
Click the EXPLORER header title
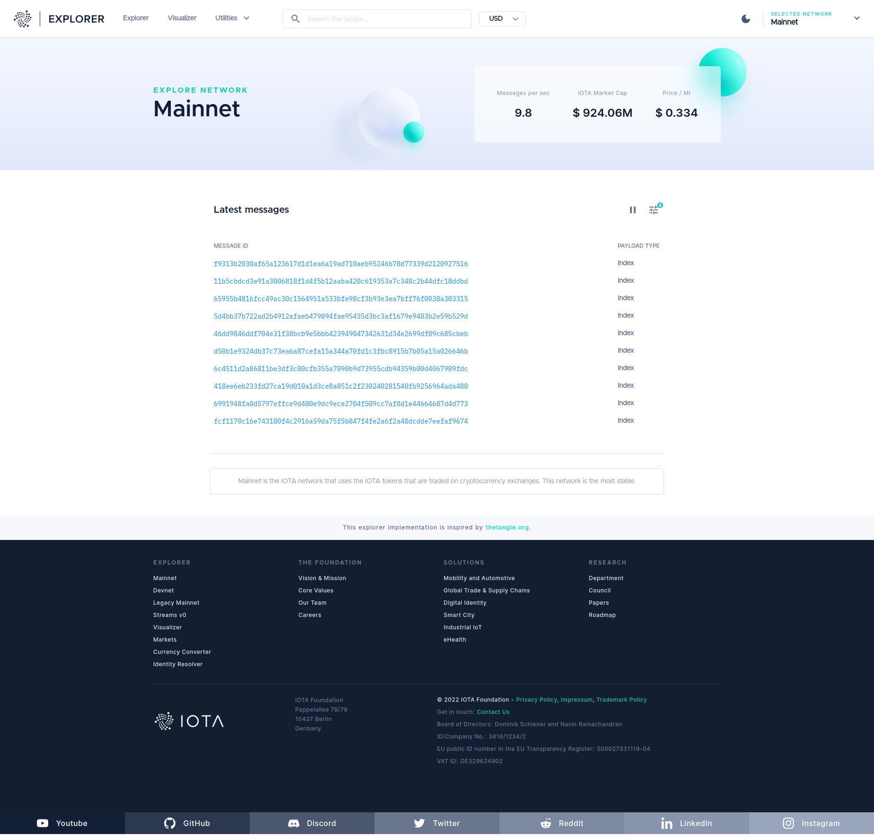76,19
